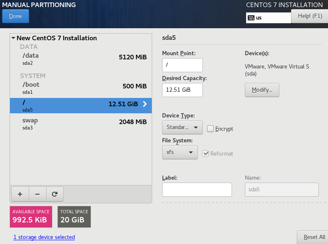Click the Done button
This screenshot has height=244, width=328.
pos(15,16)
